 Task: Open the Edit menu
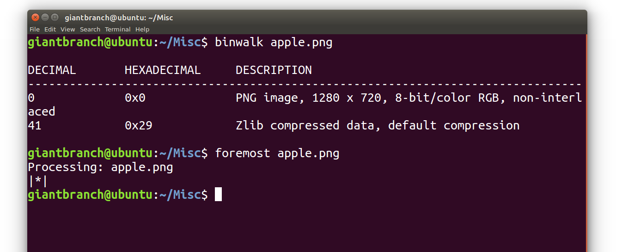pyautogui.click(x=50, y=29)
